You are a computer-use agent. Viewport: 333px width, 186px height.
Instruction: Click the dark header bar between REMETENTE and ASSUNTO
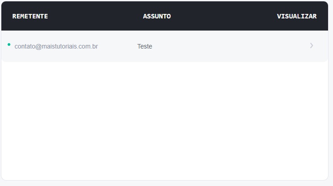pos(95,17)
